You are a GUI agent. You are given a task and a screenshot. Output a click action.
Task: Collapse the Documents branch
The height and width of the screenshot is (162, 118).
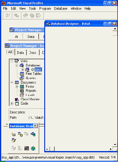[x=12, y=82]
